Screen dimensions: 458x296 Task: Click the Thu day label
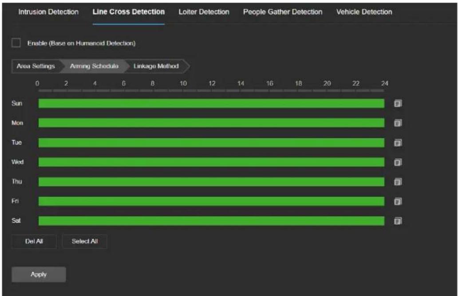click(17, 181)
